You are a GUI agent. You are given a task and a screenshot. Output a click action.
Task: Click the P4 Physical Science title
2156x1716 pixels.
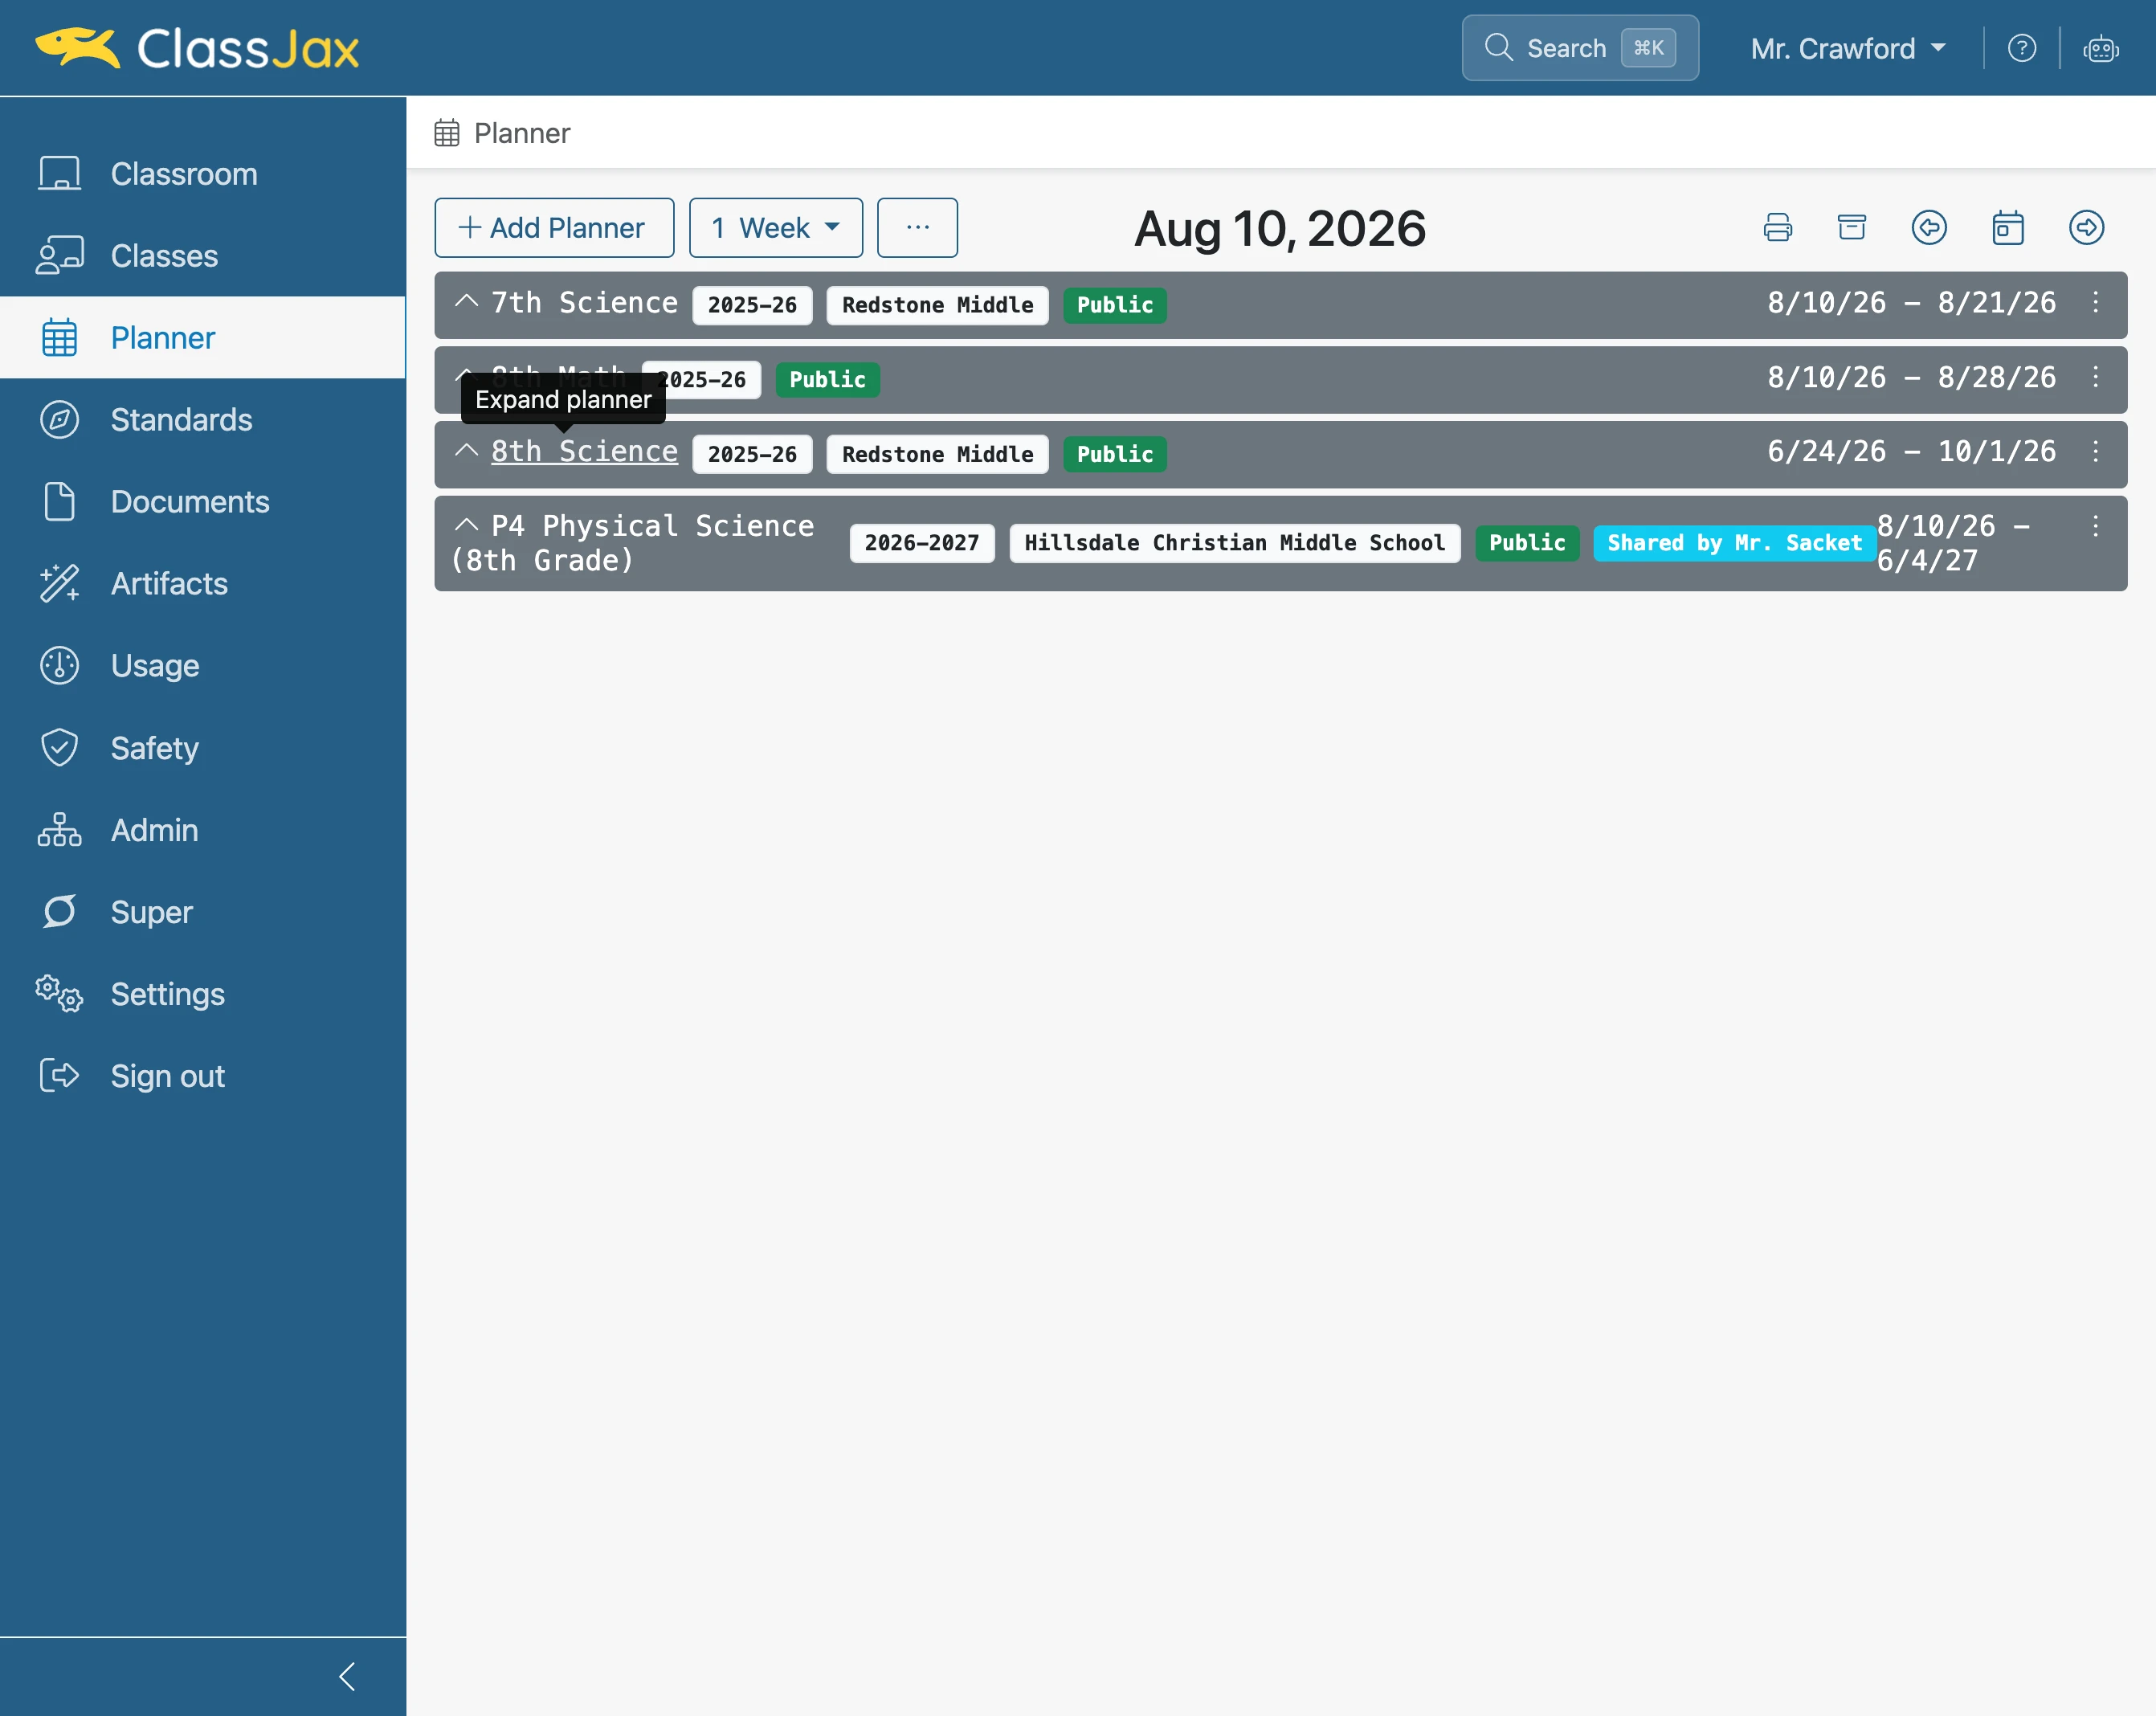pyautogui.click(x=633, y=543)
